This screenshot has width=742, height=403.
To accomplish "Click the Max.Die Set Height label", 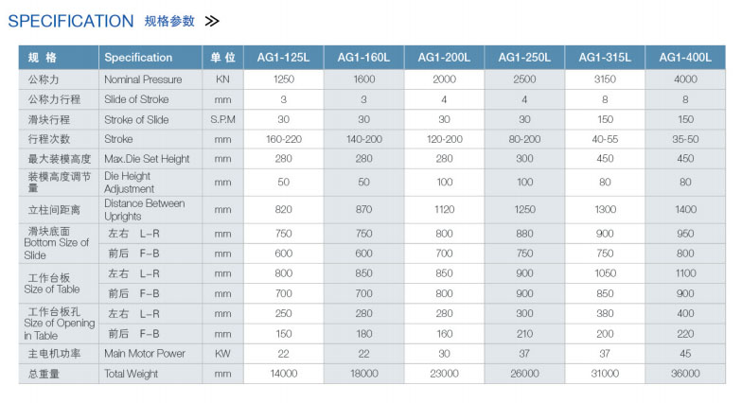I will pos(147,159).
